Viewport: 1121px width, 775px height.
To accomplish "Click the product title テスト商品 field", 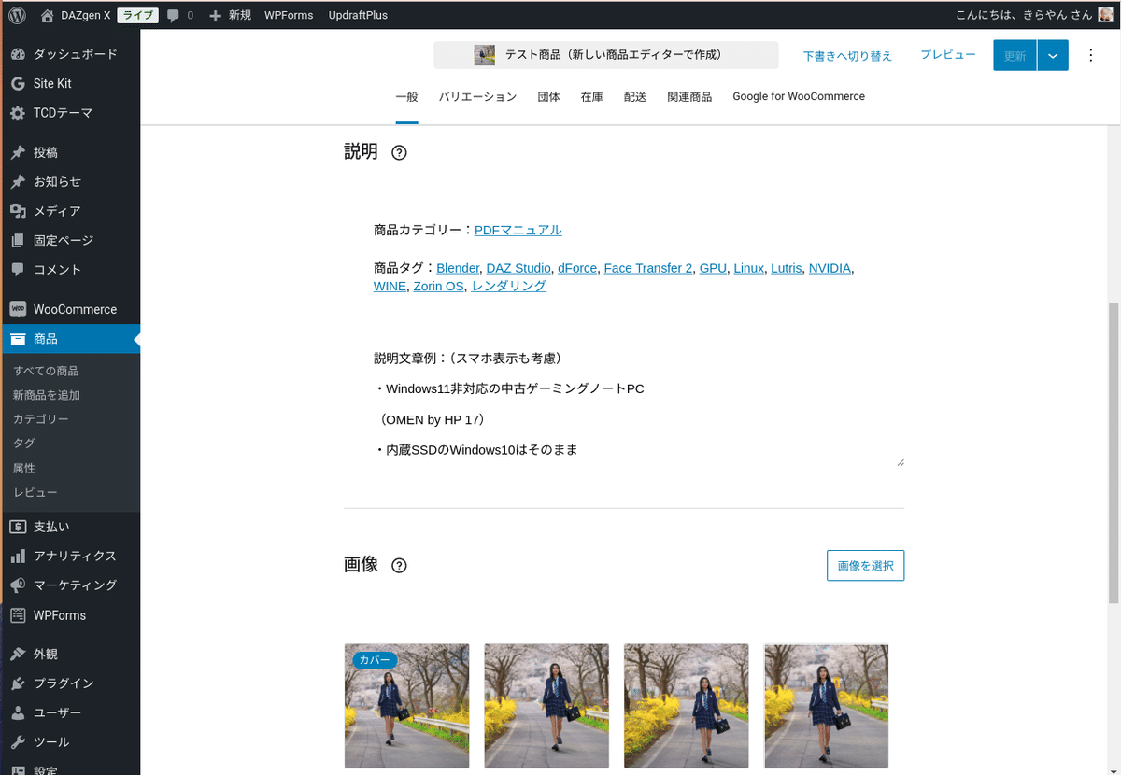I will click(605, 55).
